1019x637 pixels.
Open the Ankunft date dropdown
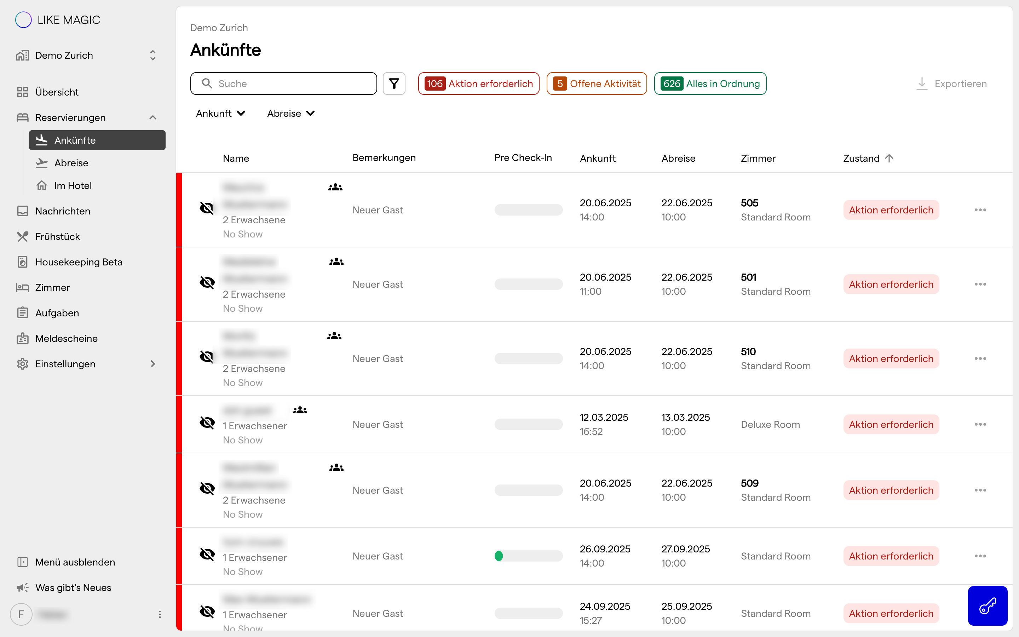point(221,113)
